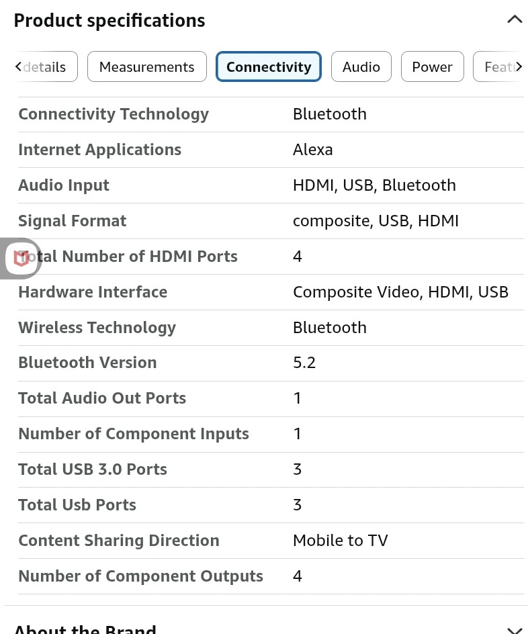
Task: Expand the About the Brand section
Action: click(514, 630)
